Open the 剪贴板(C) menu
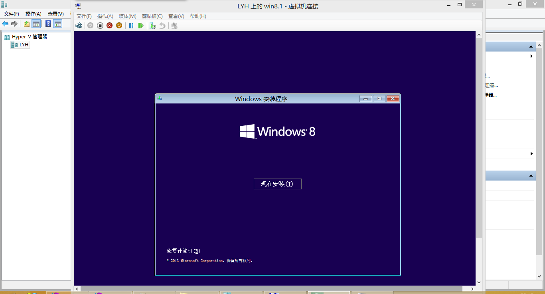 click(x=152, y=16)
